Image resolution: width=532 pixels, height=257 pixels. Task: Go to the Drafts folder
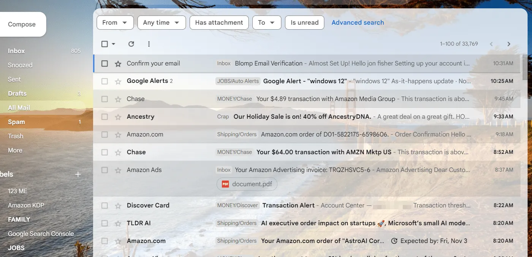pyautogui.click(x=18, y=93)
